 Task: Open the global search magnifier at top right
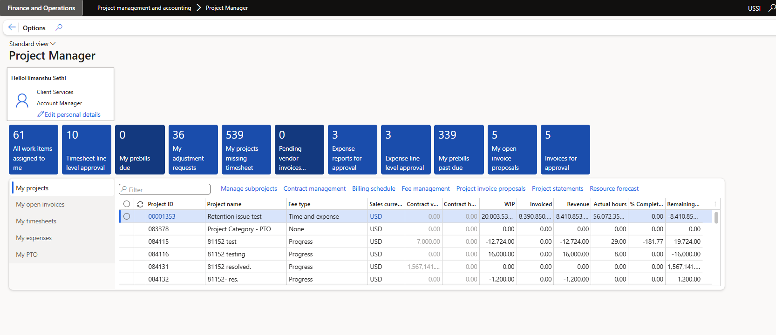(772, 8)
